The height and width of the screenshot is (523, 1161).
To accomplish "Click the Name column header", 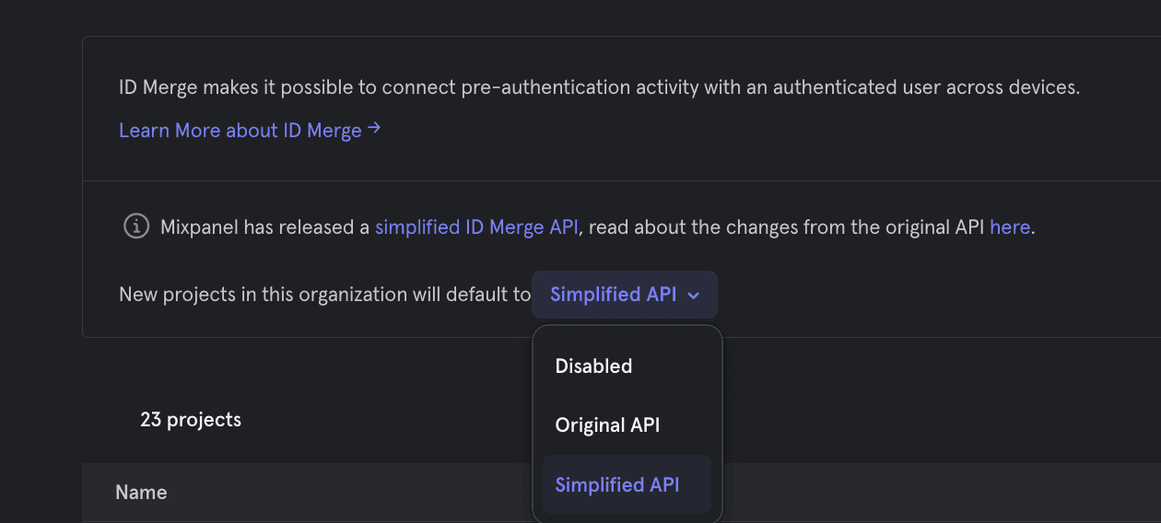I will 141,493.
